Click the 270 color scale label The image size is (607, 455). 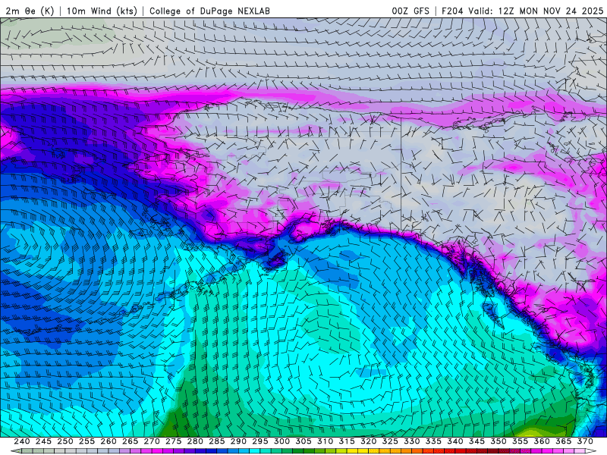(152, 441)
